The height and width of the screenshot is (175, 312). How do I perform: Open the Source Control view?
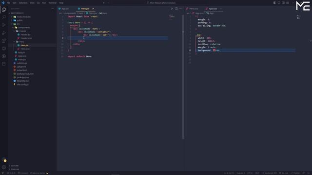pyautogui.click(x=4, y=25)
